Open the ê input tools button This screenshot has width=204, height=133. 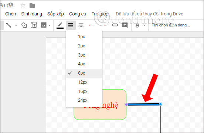click(137, 25)
